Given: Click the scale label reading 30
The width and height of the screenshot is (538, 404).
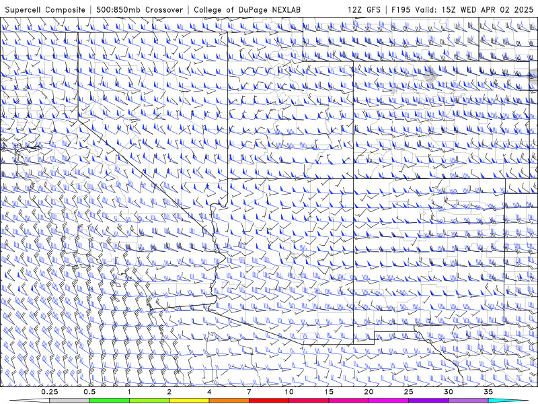Looking at the screenshot, I should [x=448, y=392].
